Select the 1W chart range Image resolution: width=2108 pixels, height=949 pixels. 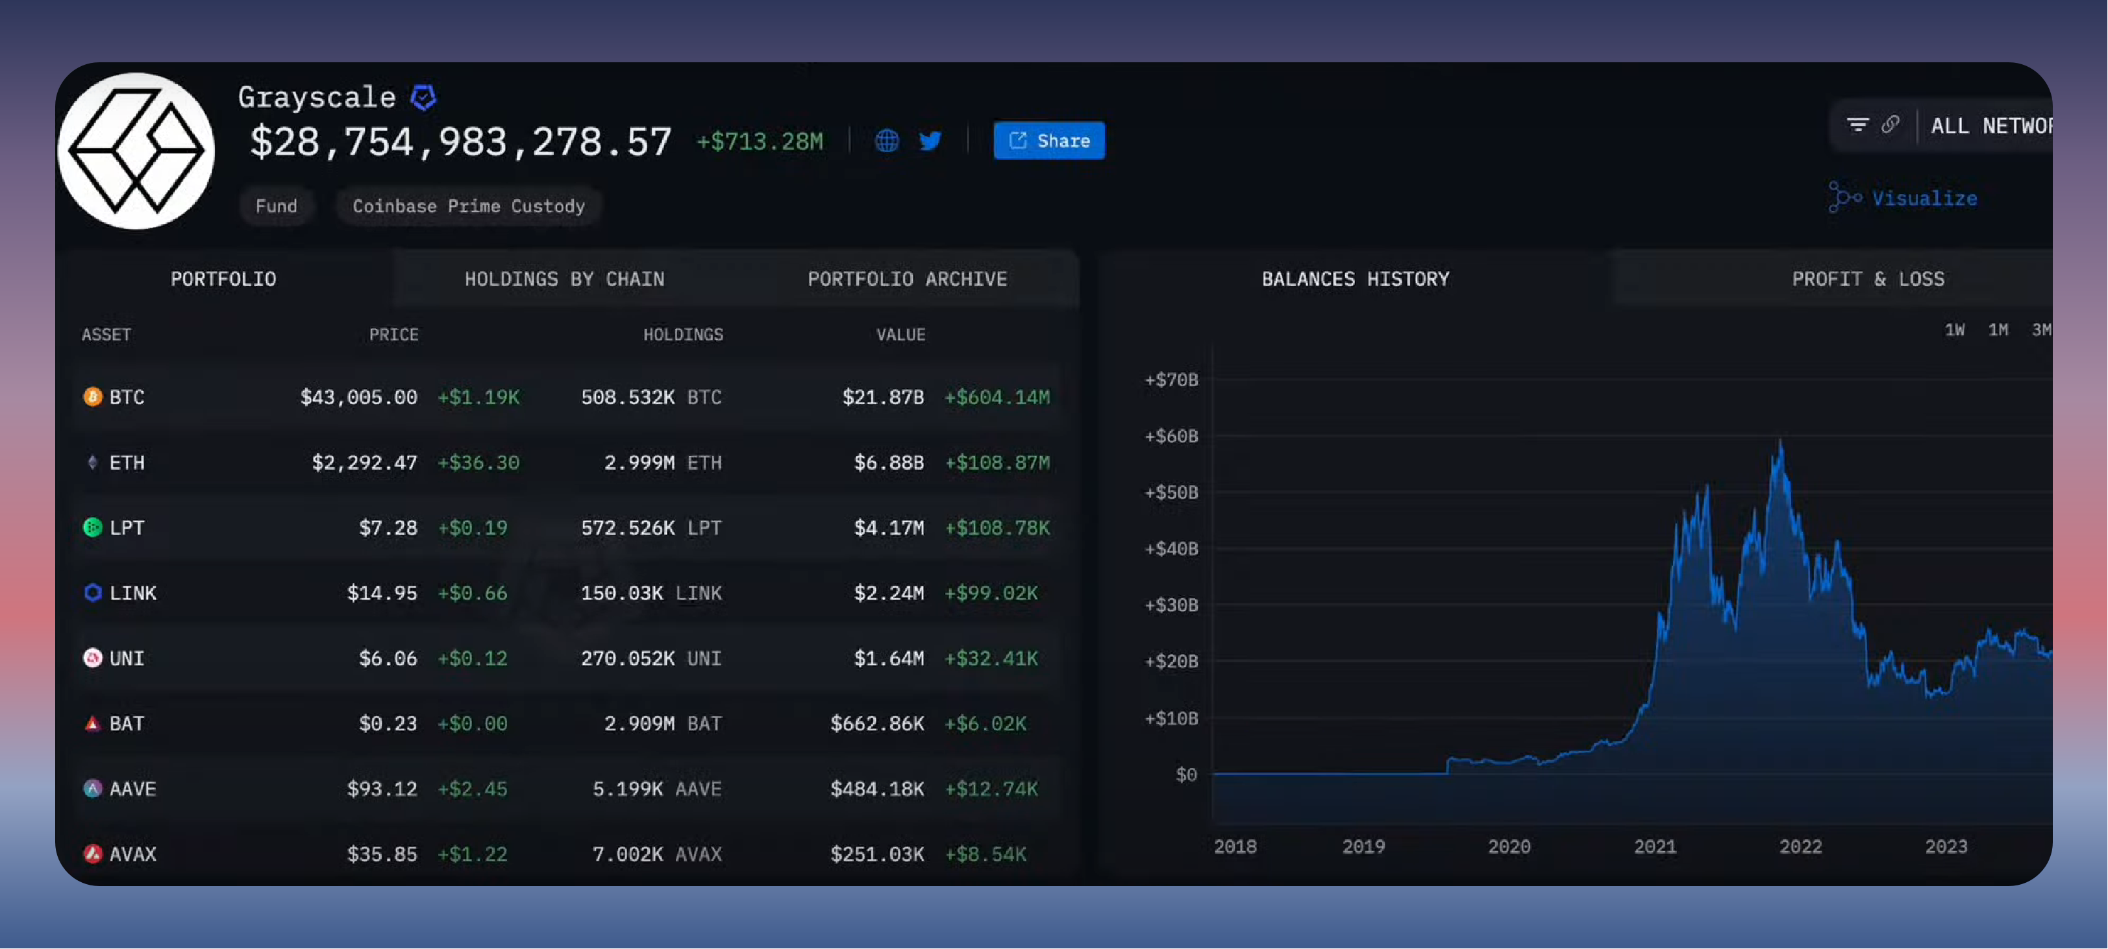coord(1954,330)
